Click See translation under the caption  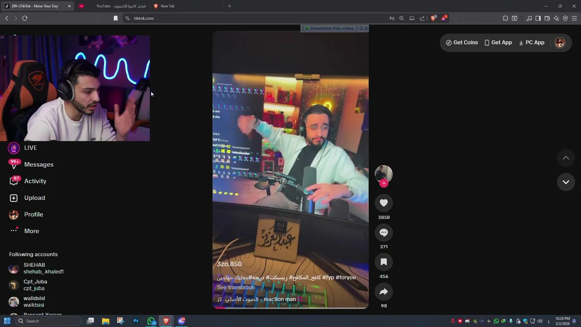(236, 287)
